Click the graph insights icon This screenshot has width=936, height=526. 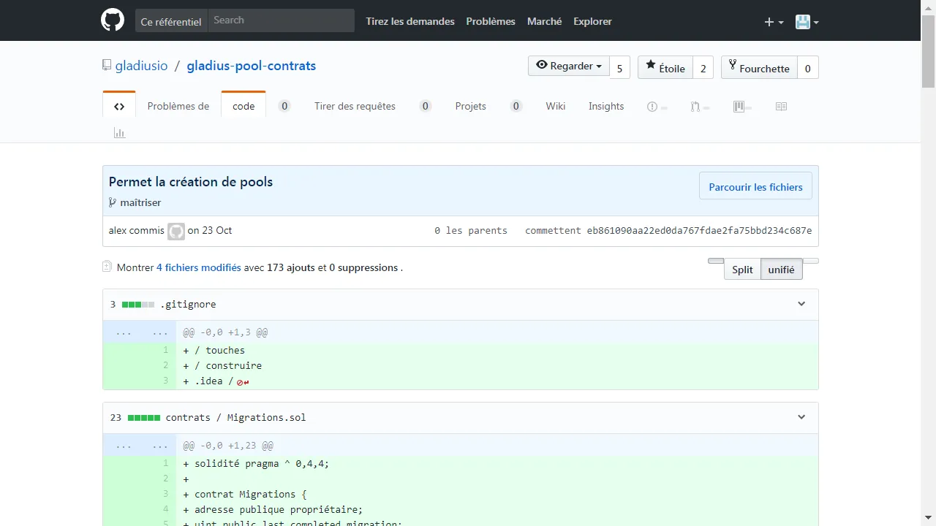119,133
